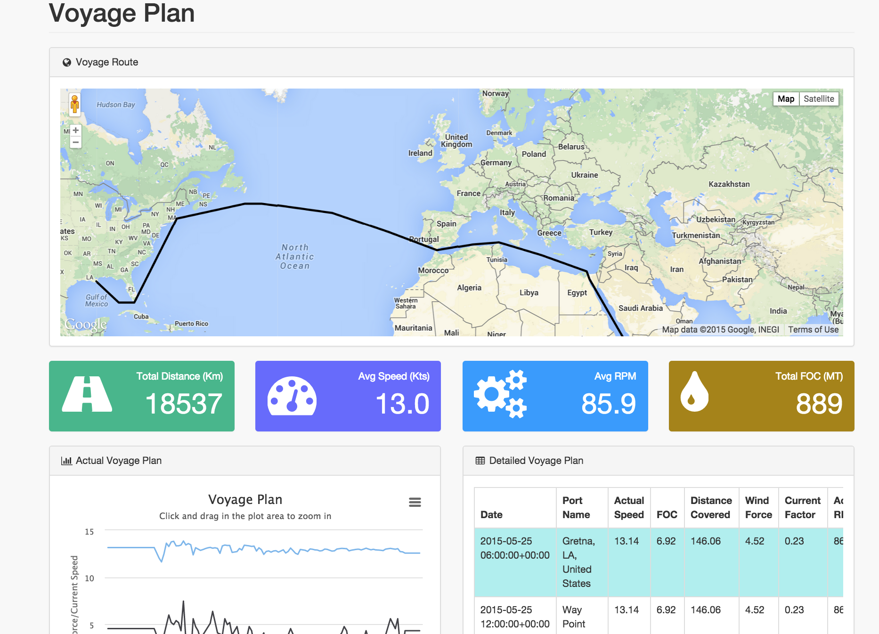The width and height of the screenshot is (879, 634).
Task: Open the chart hamburger context menu
Action: [415, 502]
